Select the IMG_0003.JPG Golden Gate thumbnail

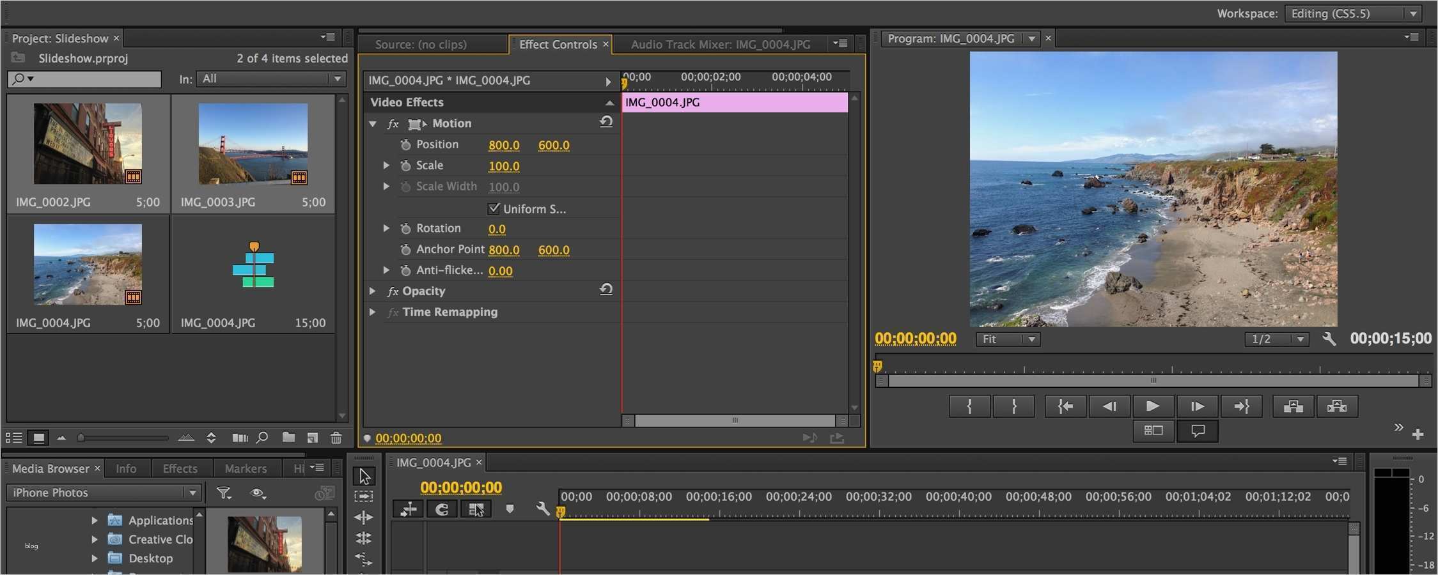point(253,144)
